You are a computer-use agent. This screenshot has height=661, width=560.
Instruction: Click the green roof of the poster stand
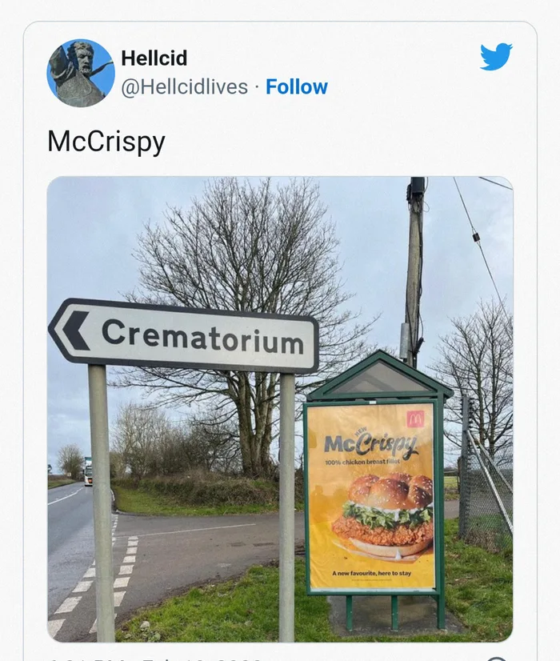(x=379, y=375)
